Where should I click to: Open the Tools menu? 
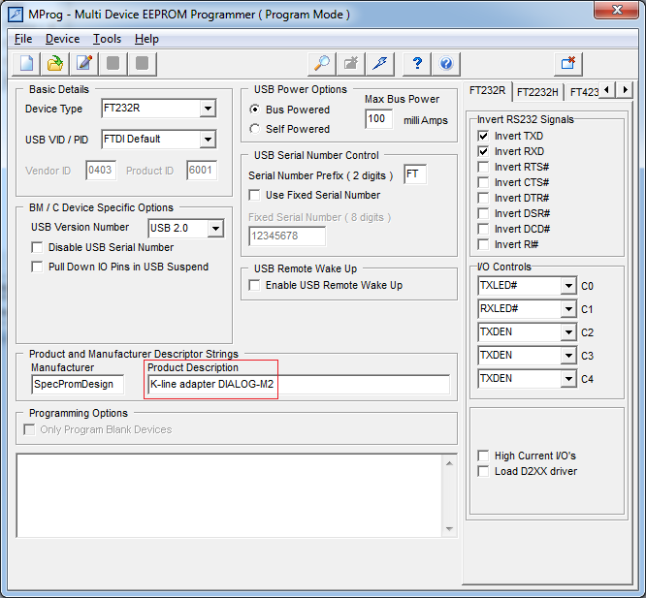coord(107,39)
